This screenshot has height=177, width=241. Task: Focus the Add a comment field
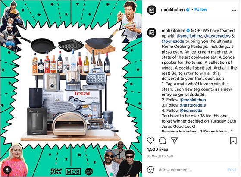click(191, 170)
